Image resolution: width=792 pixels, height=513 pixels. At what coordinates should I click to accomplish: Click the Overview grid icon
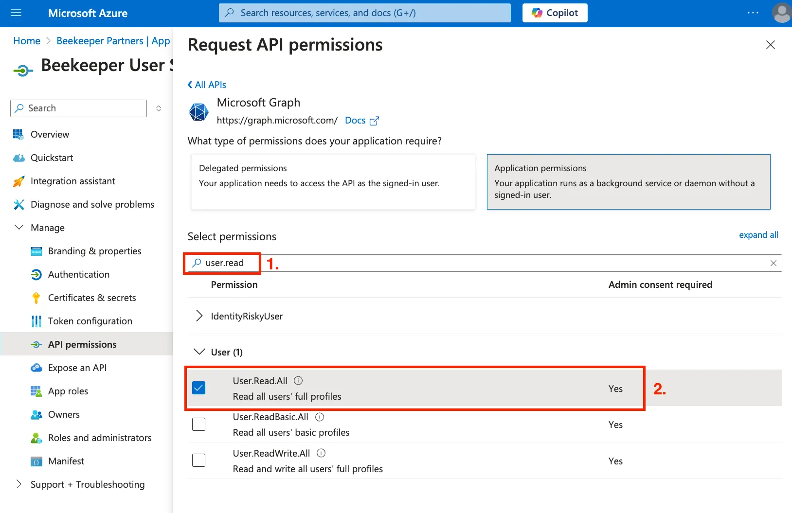click(18, 135)
